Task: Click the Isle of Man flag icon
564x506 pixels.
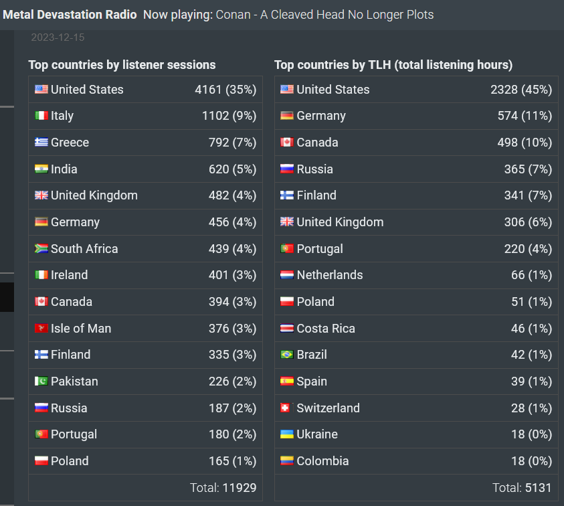Action: pyautogui.click(x=41, y=328)
